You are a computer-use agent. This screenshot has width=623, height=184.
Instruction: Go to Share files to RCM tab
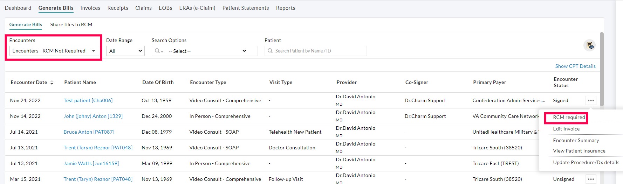coord(71,24)
